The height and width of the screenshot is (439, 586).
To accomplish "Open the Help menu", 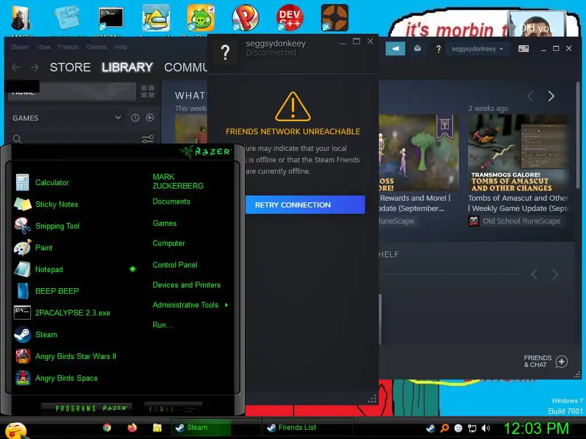I will (x=121, y=47).
